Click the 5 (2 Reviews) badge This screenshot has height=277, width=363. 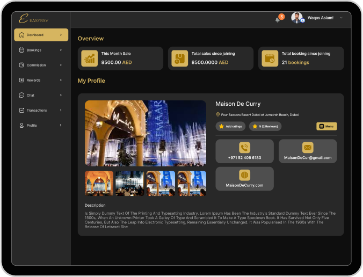click(x=265, y=126)
